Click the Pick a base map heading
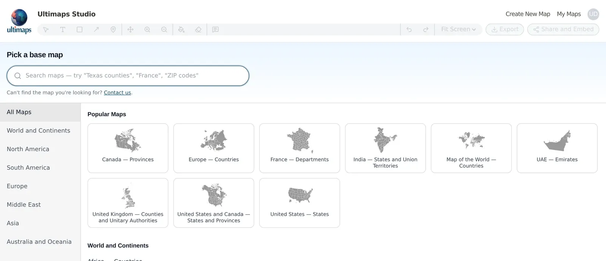 click(x=35, y=55)
